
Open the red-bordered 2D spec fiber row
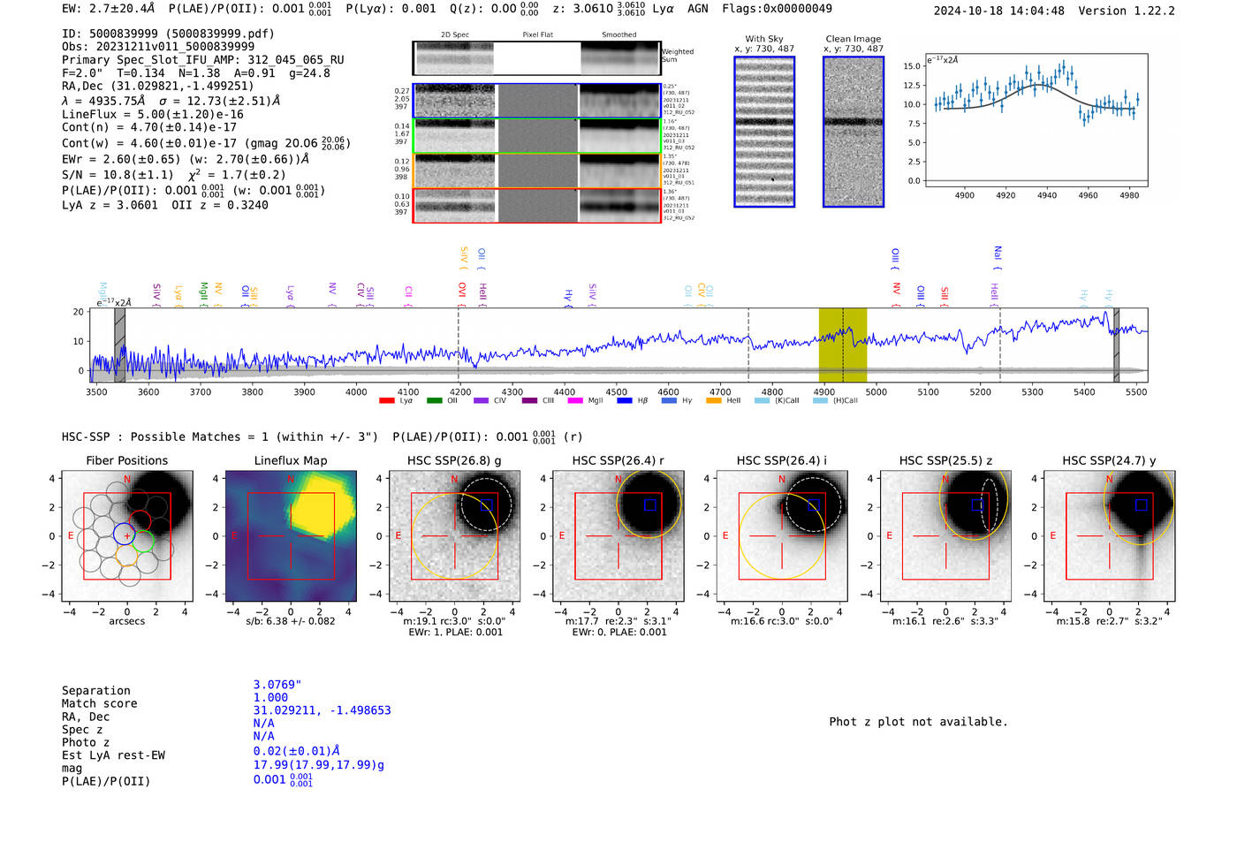tap(536, 205)
